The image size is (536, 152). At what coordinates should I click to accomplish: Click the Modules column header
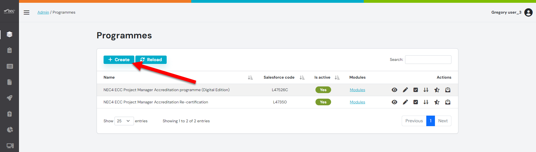pos(357,78)
